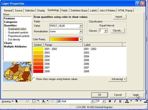Open the Arial font name dropdown
148x110 pixels.
(92, 101)
